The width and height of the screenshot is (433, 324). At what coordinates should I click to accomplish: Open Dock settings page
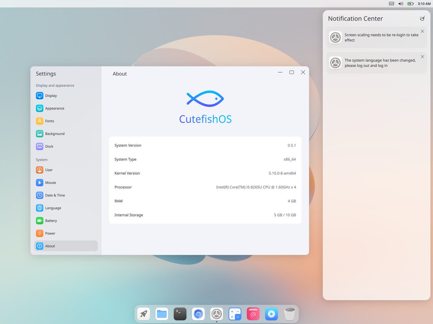point(66,146)
